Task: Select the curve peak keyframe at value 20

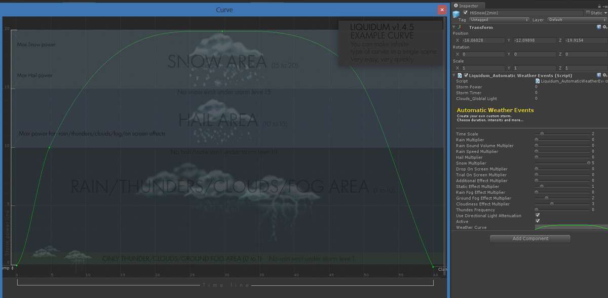Action: [x=222, y=32]
